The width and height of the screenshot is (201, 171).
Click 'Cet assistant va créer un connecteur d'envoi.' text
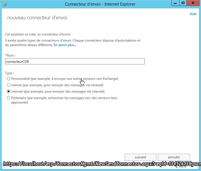(x=38, y=34)
